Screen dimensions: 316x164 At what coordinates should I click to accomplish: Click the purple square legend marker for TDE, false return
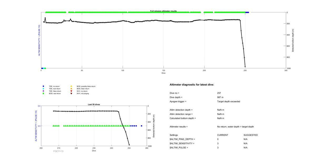pos(43,91)
